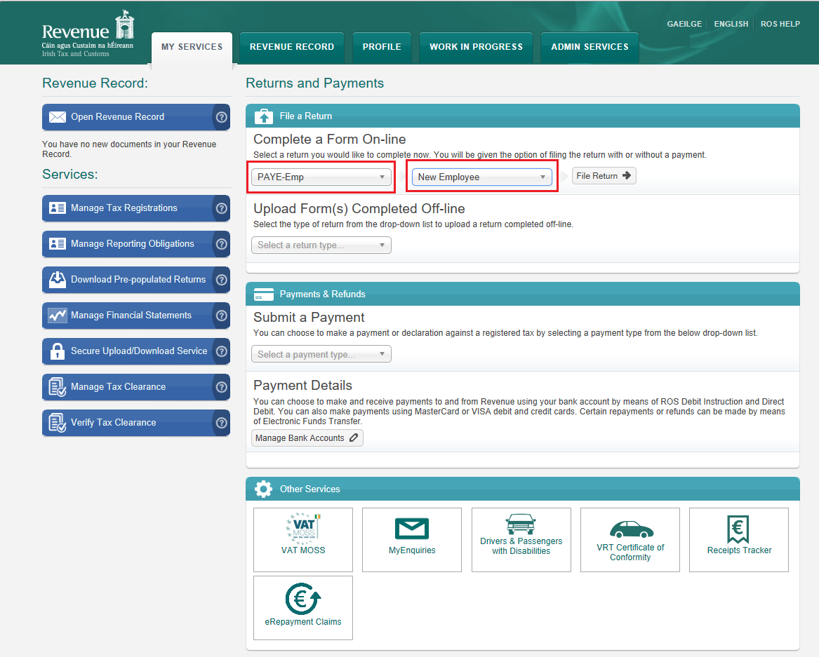
Task: Click the Manage Bank Accounts button
Action: pyautogui.click(x=307, y=438)
